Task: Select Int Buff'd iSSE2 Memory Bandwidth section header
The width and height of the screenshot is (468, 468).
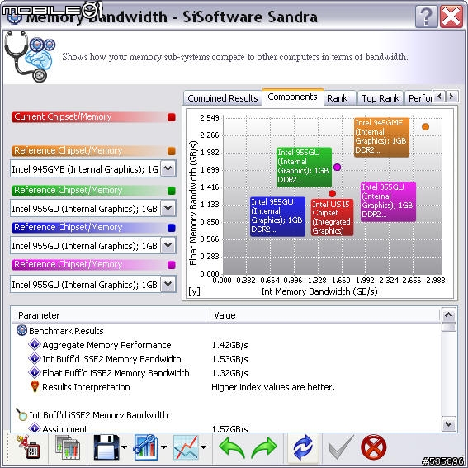Action: pos(225,415)
